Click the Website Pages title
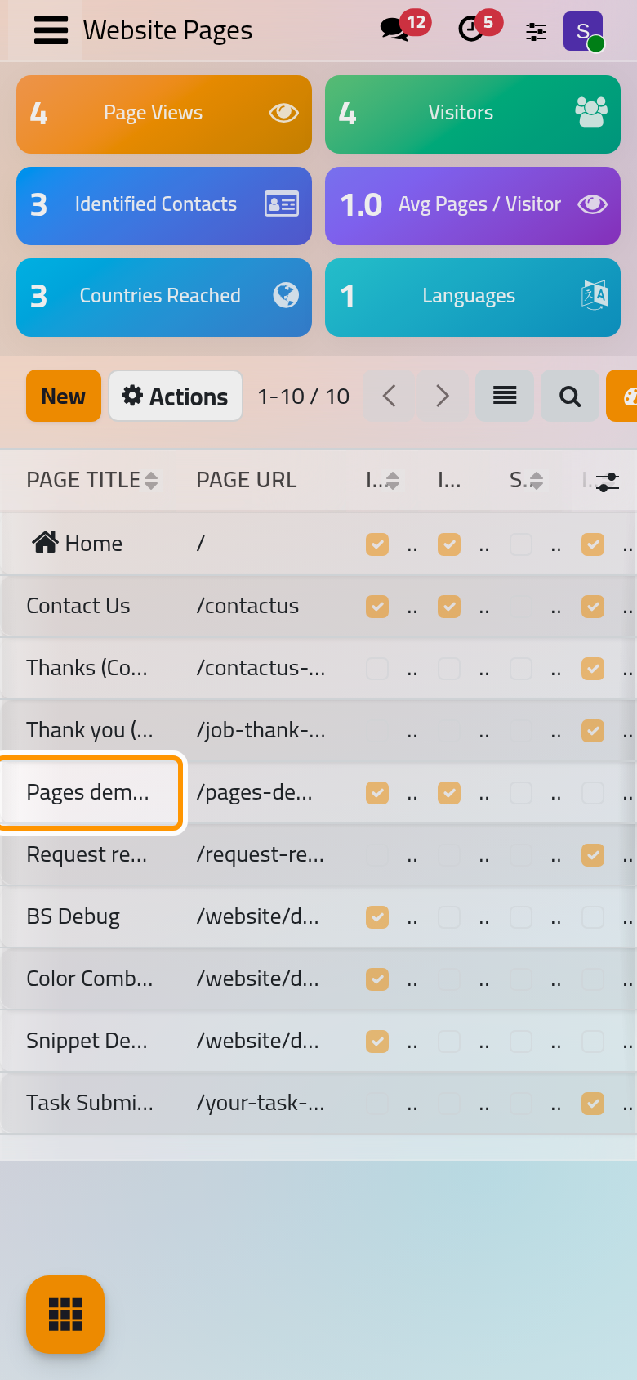This screenshot has width=637, height=1380. (x=167, y=30)
